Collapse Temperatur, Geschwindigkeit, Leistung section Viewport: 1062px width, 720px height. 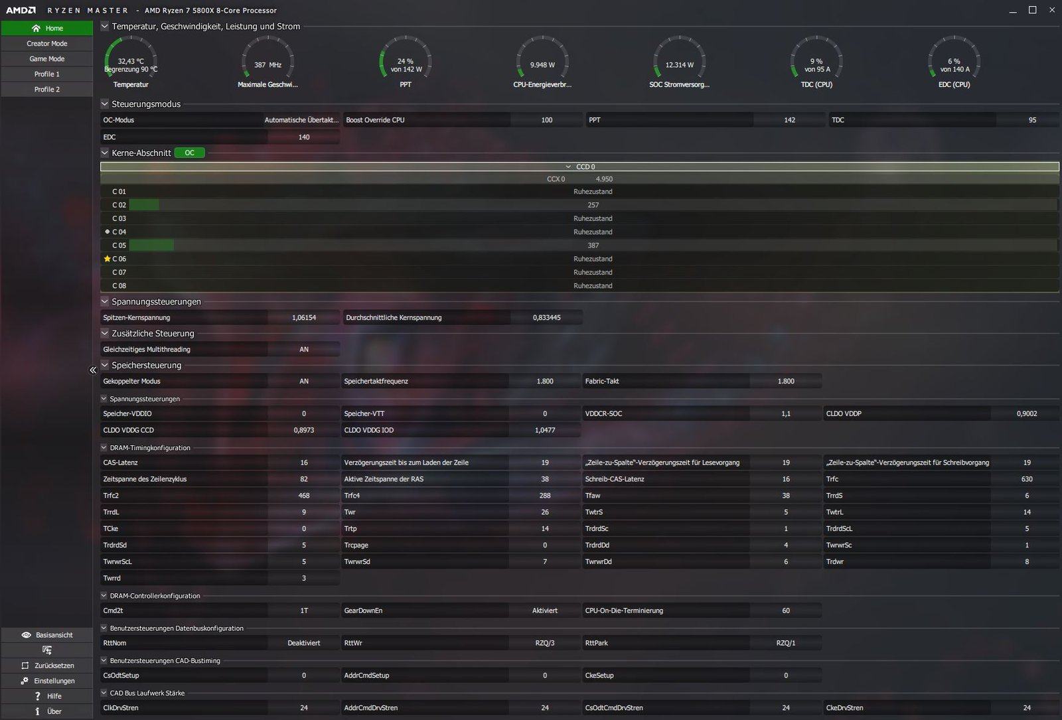(x=105, y=27)
